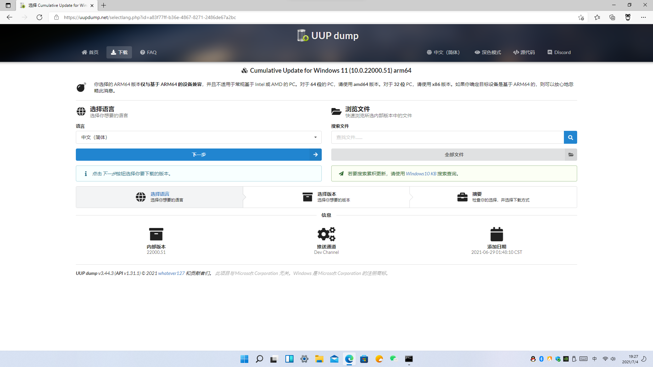Click the 查找文件 search input field
This screenshot has width=653, height=367.
(447, 137)
